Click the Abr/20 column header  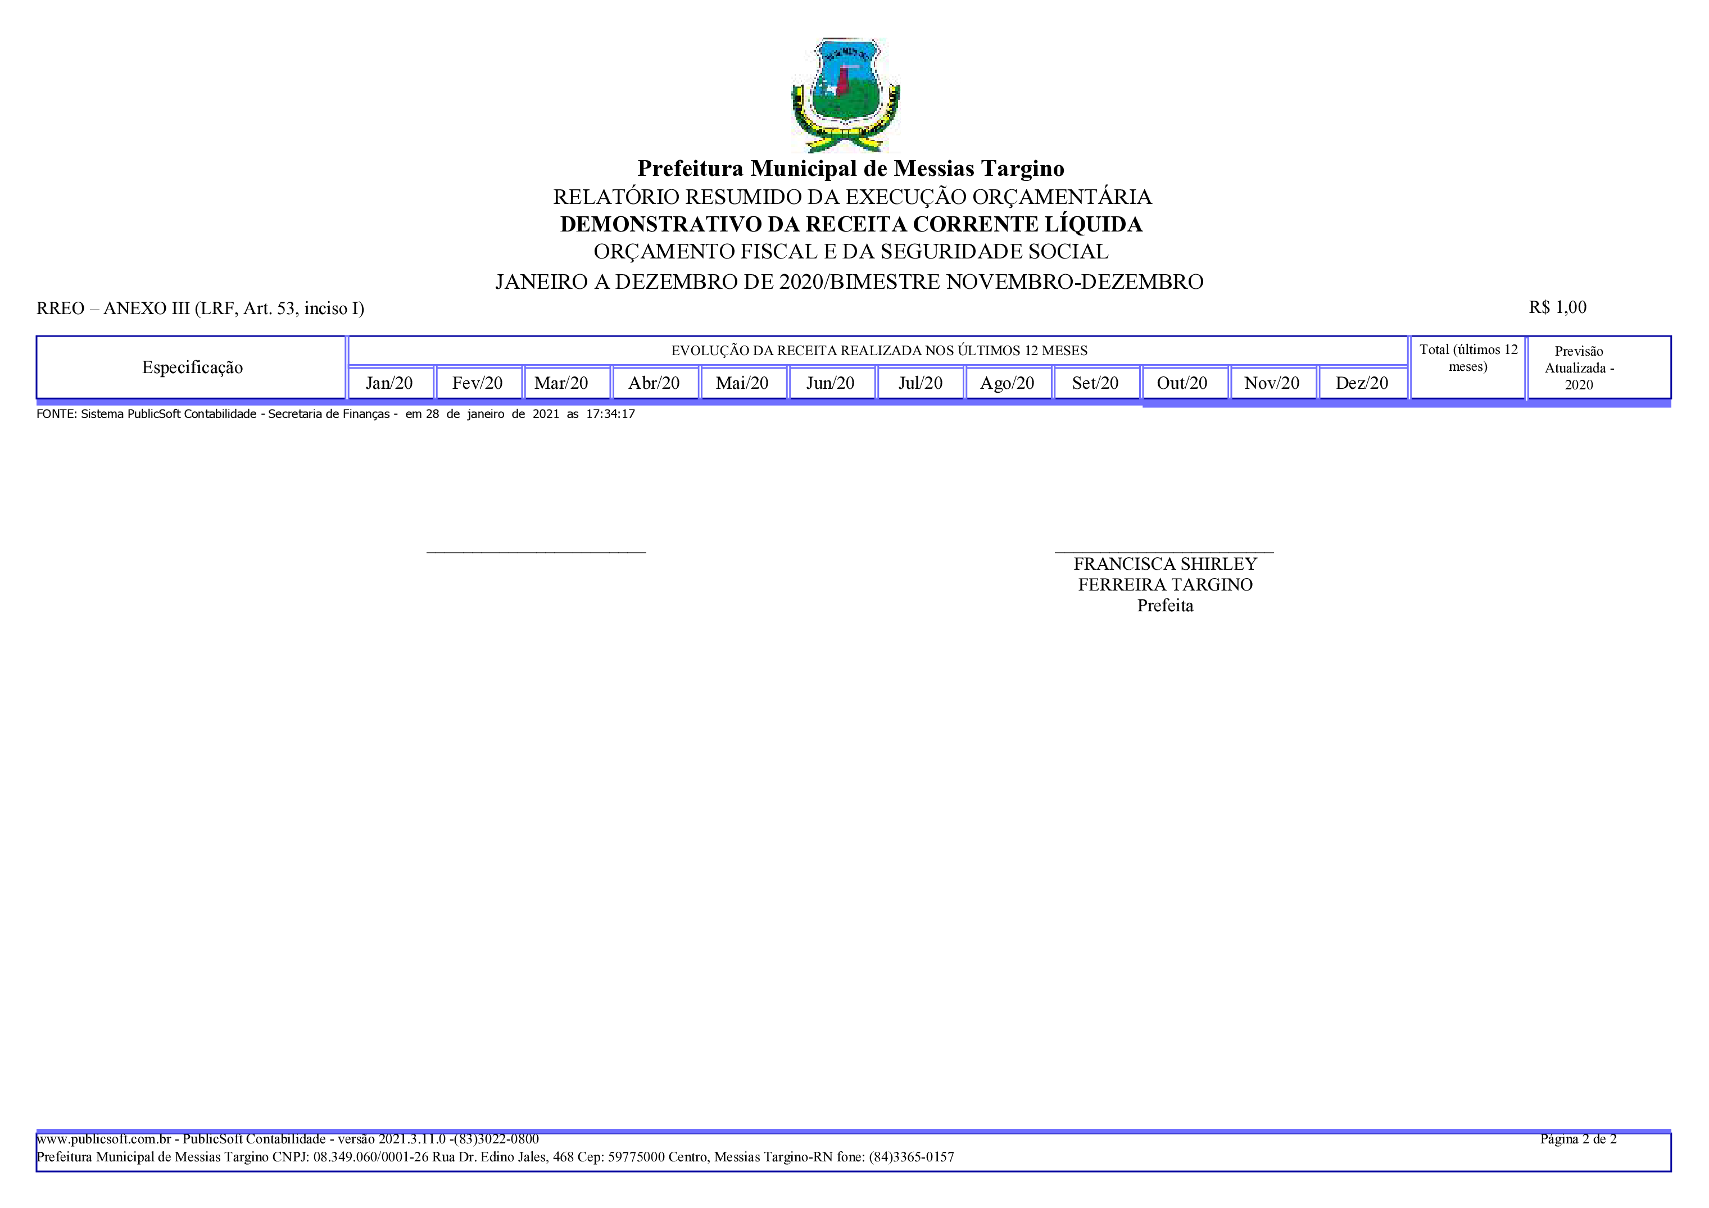pyautogui.click(x=654, y=383)
